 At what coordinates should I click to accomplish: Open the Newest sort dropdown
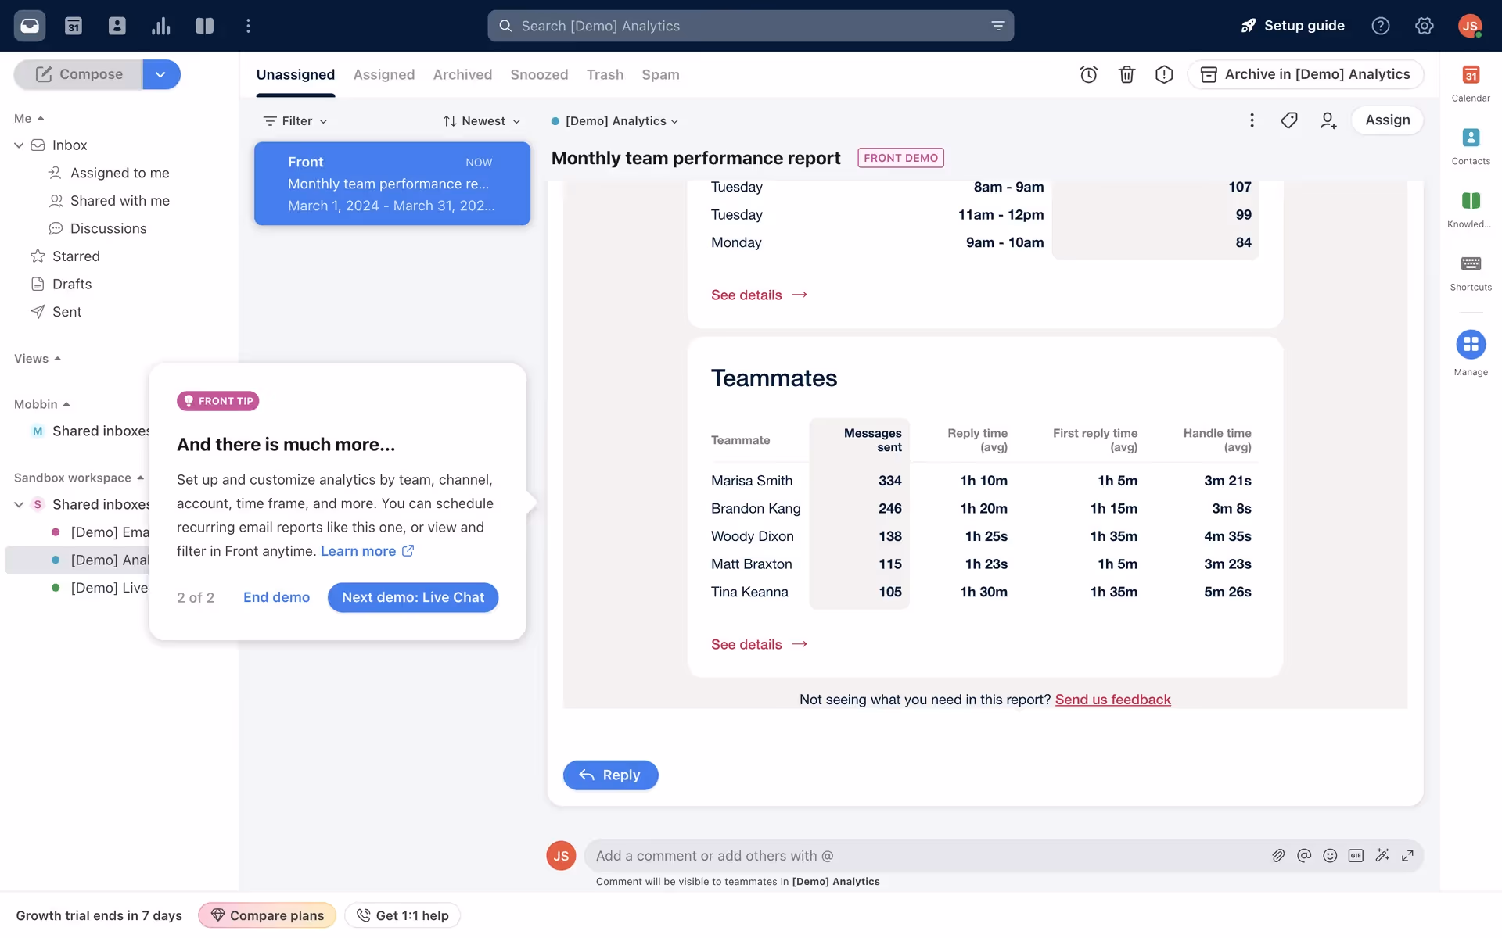[x=482, y=121]
